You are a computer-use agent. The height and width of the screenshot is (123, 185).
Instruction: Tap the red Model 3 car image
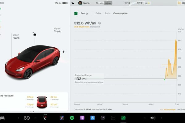click(32, 62)
